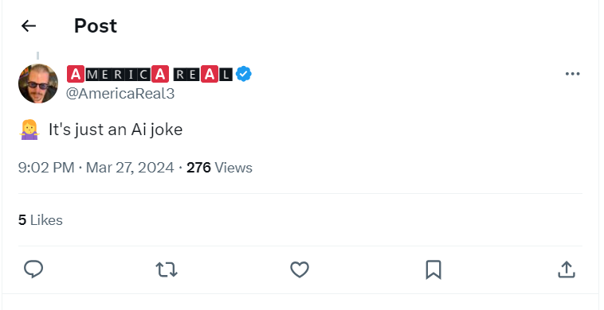Click the first red A in display name
The image size is (604, 310).
coord(76,74)
